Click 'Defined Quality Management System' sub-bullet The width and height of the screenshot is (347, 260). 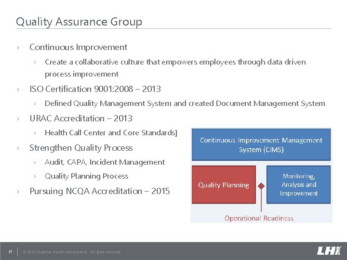185,104
